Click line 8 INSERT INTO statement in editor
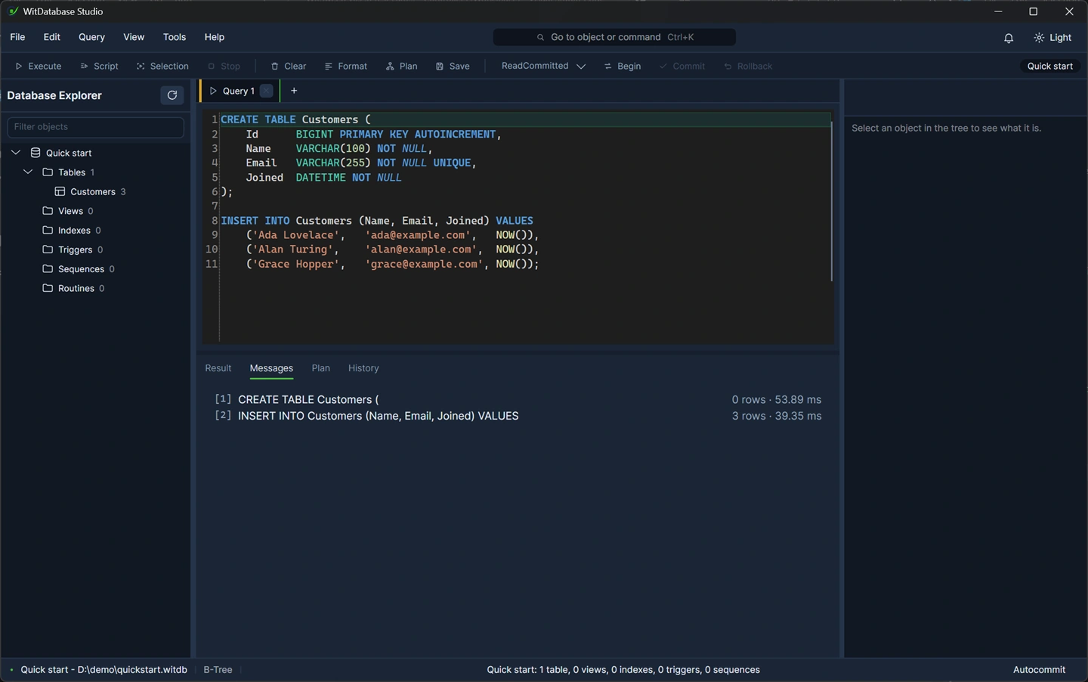1088x682 pixels. 377,221
